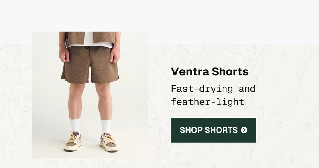Click the word Shorts in the bold heading

click(230, 71)
